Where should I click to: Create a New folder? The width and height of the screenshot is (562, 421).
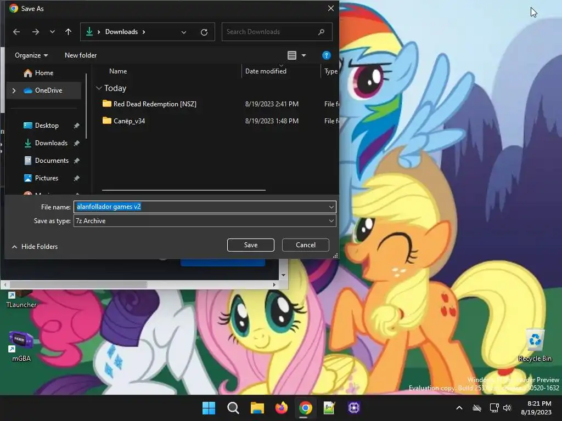(x=81, y=55)
